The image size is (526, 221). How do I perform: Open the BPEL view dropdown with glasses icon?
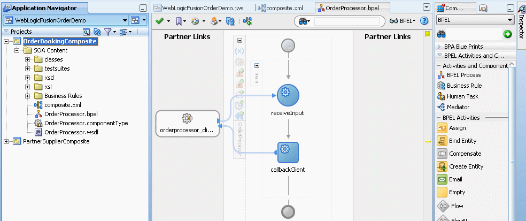(x=403, y=21)
